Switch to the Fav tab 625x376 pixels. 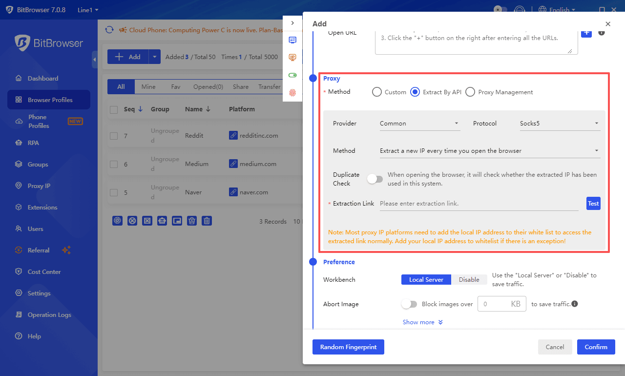[175, 86]
